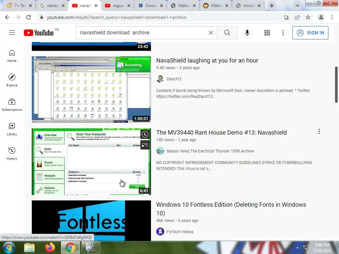
Task: Click the address bar URL
Action: pyautogui.click(x=117, y=17)
